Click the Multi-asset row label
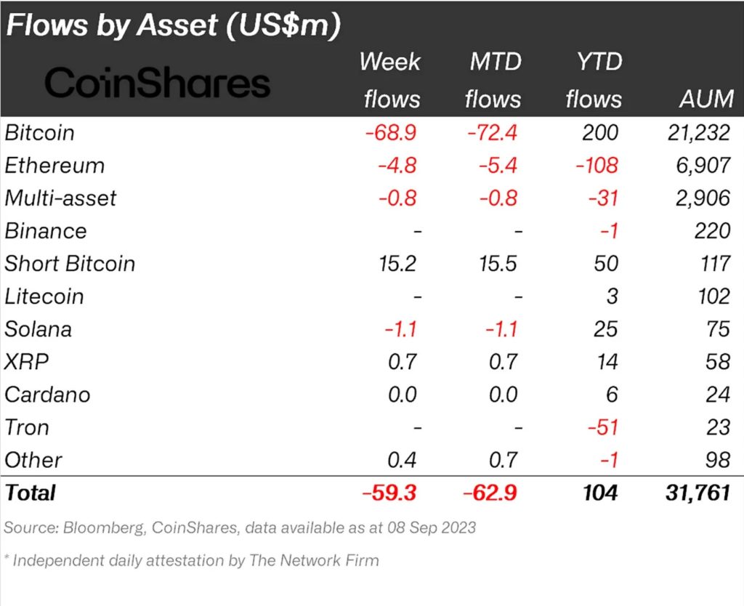744x606 pixels. point(60,198)
